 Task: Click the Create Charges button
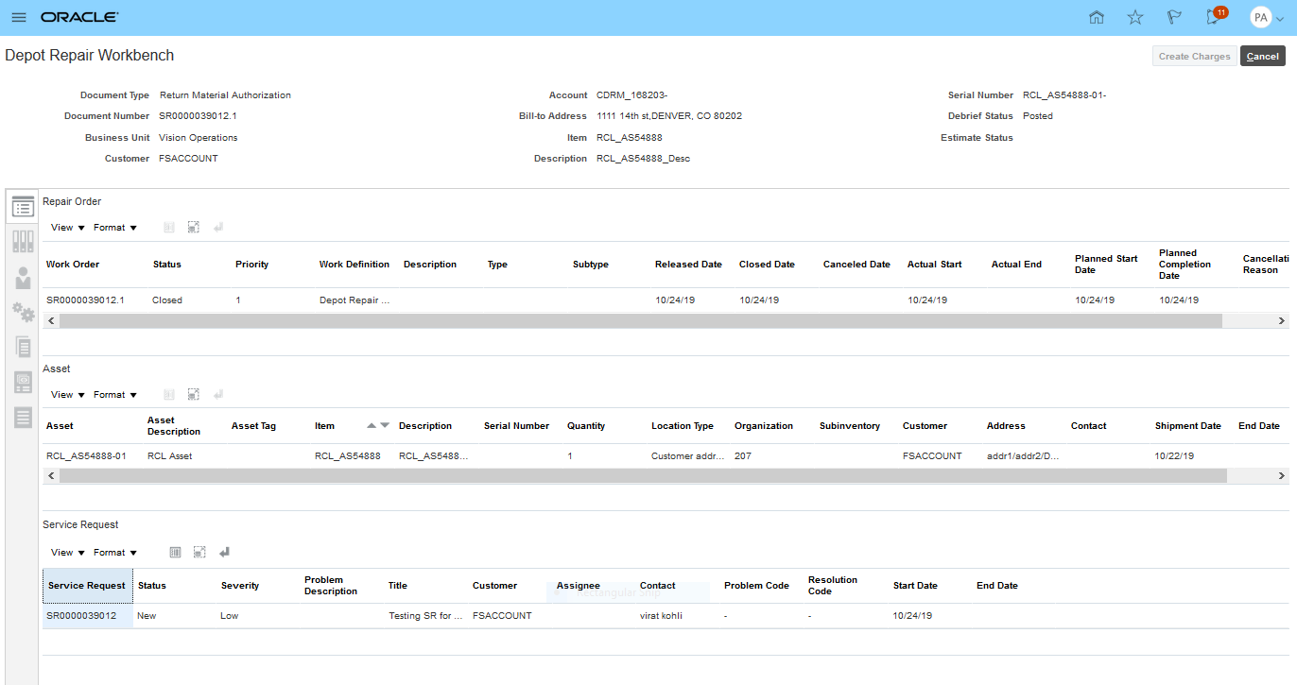coord(1194,57)
